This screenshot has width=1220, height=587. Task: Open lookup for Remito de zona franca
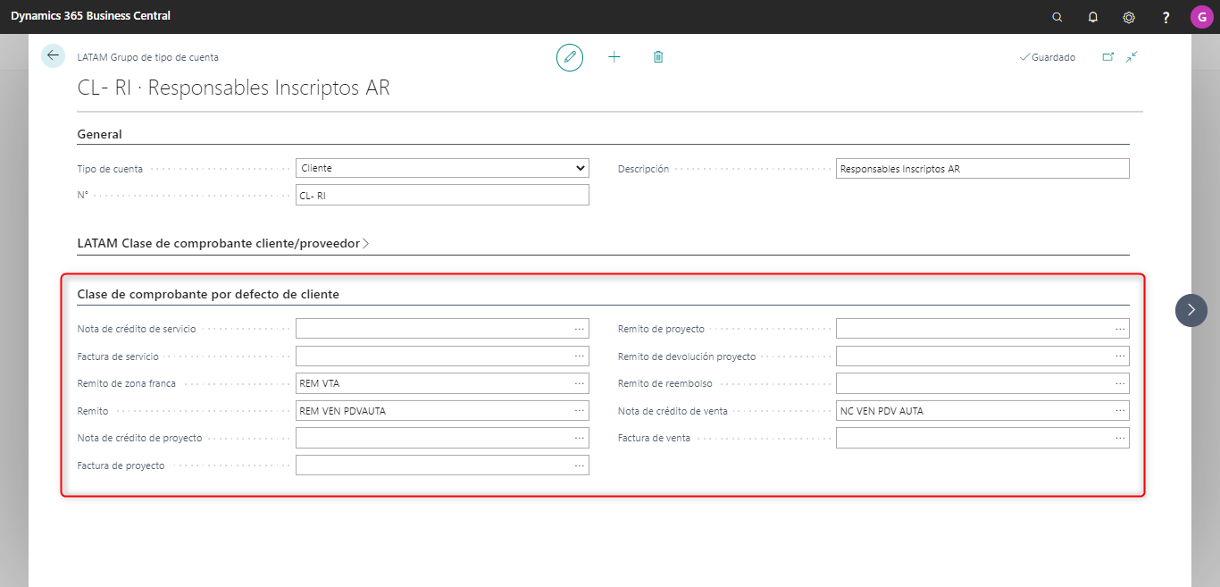tap(580, 383)
